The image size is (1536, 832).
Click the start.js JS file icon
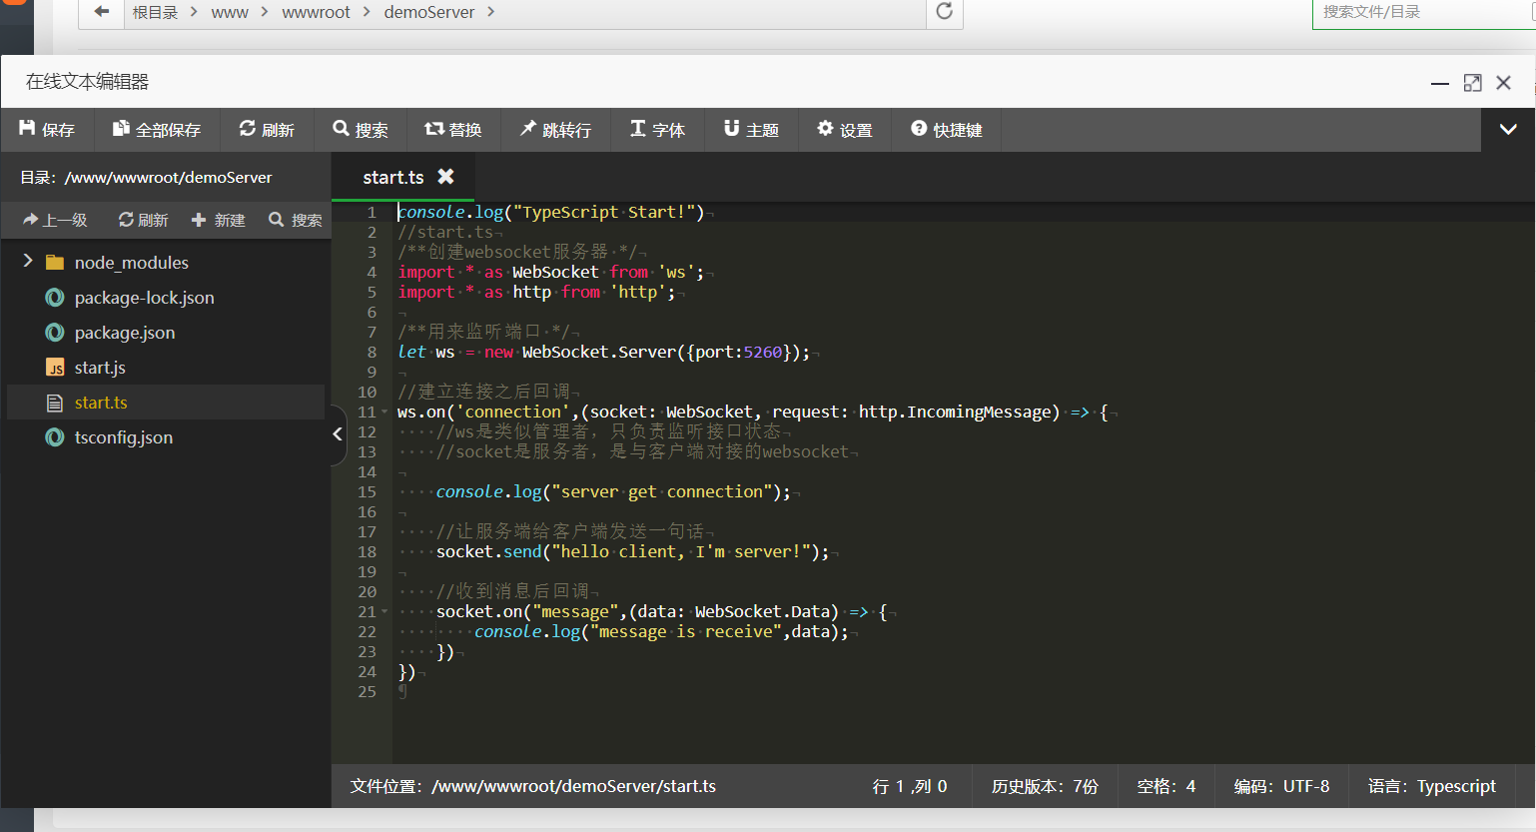click(x=55, y=368)
